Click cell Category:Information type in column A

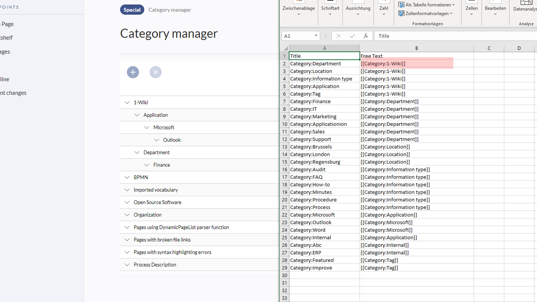click(x=324, y=79)
